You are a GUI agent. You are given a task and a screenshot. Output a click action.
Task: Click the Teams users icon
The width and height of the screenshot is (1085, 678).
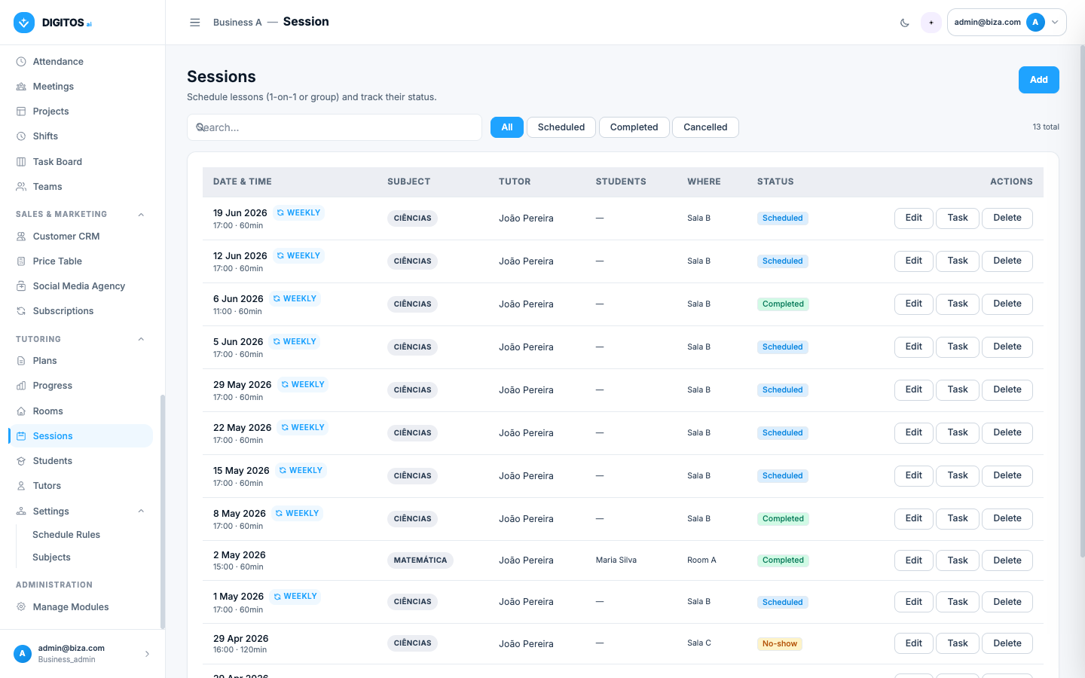(21, 187)
